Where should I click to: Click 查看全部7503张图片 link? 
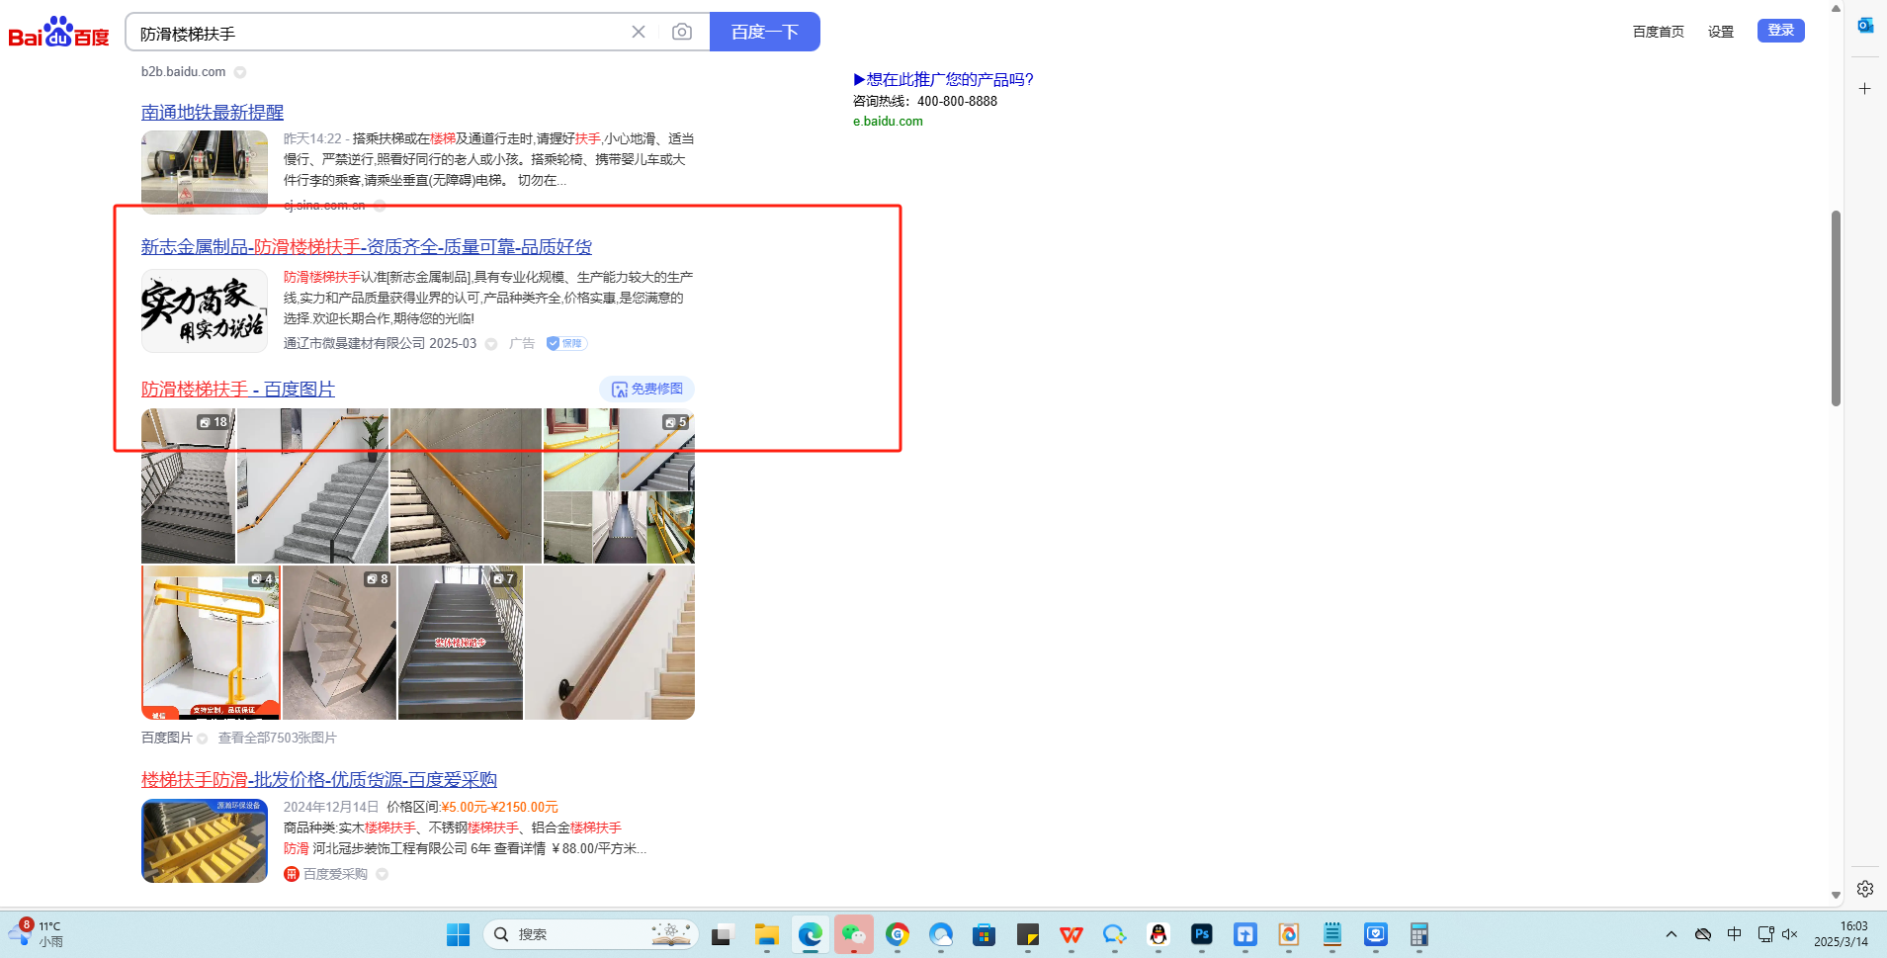[278, 738]
